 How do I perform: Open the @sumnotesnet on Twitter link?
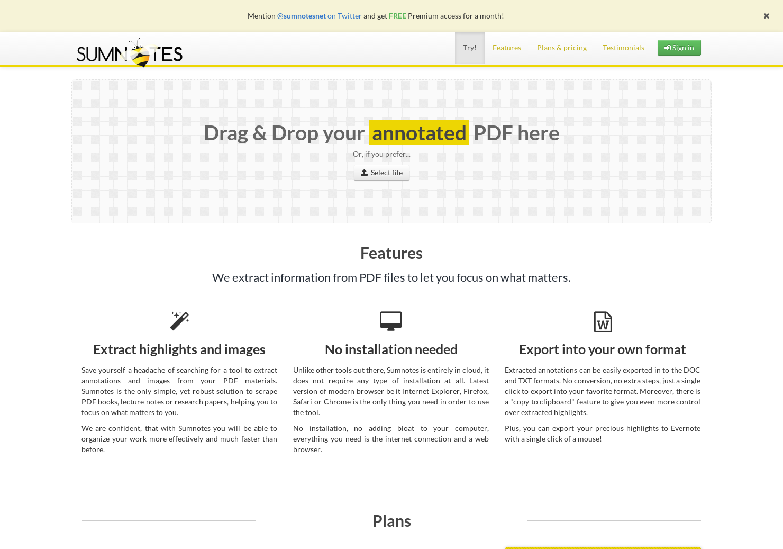tap(318, 15)
